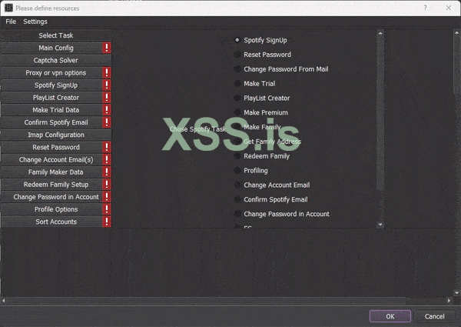Click the warning icon next to Proxy or vpn options
Screen dimensions: 461x327
[x=107, y=72]
